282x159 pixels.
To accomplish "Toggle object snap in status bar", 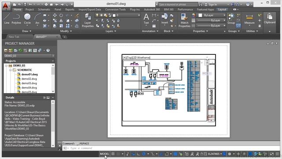I will click(167, 154).
